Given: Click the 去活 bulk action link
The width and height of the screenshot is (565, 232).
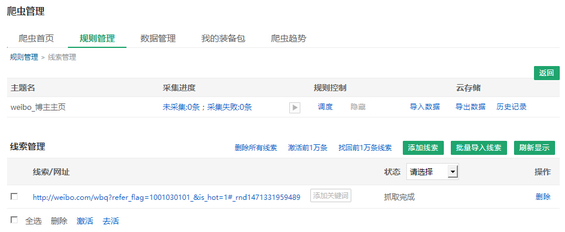Looking at the screenshot, I should point(111,221).
